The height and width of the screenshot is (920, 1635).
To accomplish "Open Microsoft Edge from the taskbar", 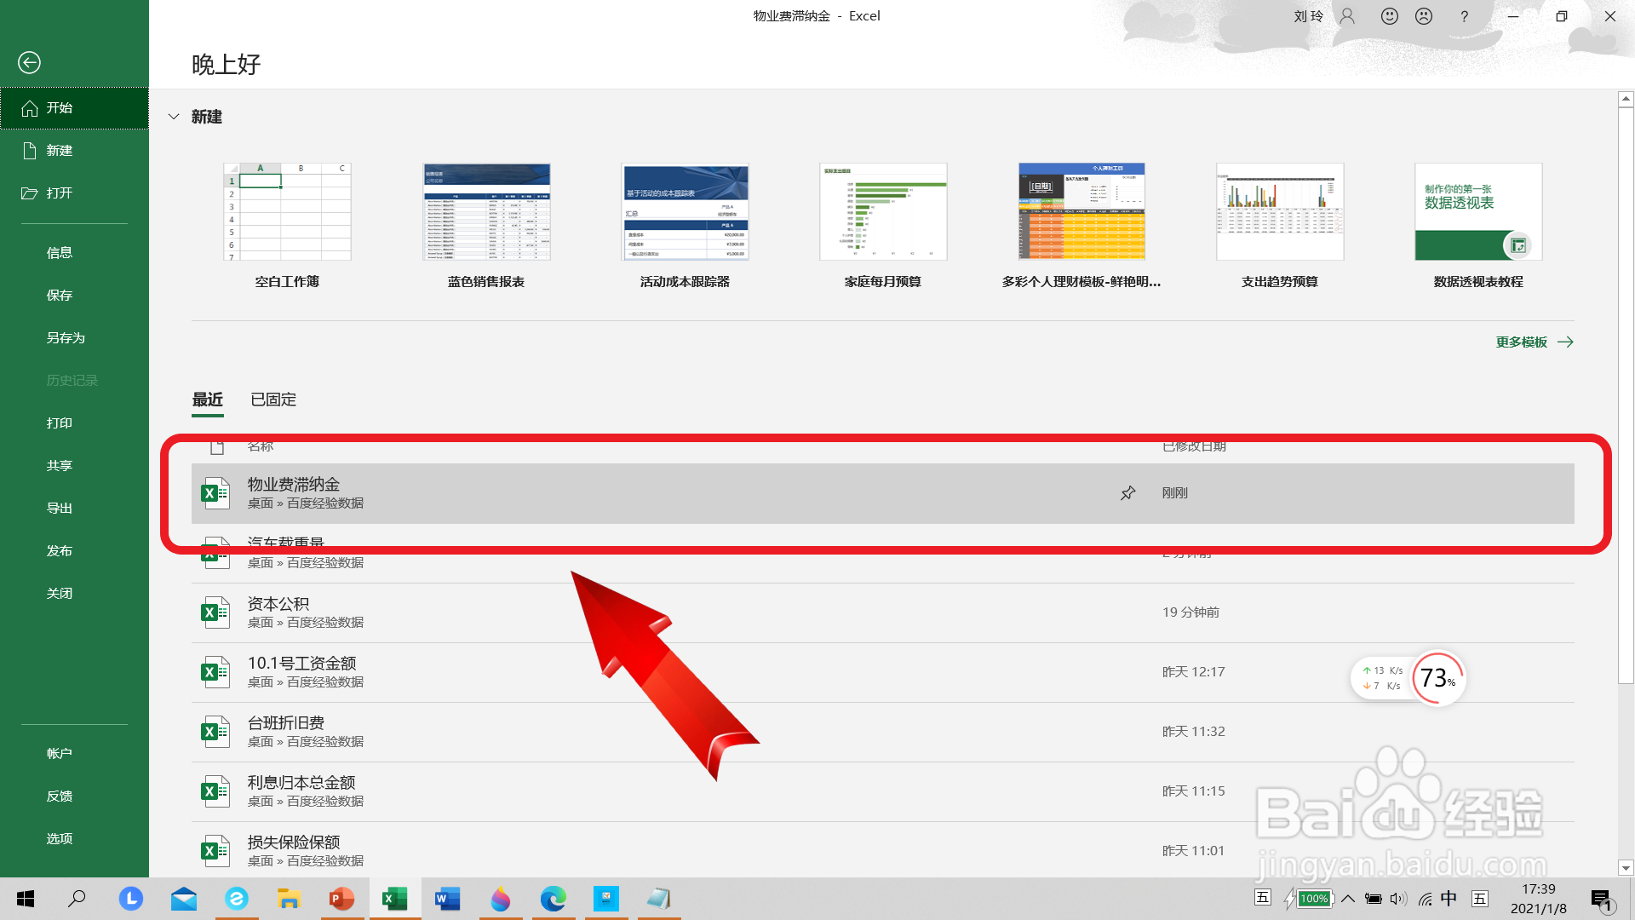I will pos(553,899).
